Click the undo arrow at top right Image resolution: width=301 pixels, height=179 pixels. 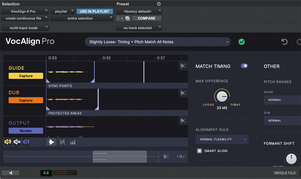(284, 42)
